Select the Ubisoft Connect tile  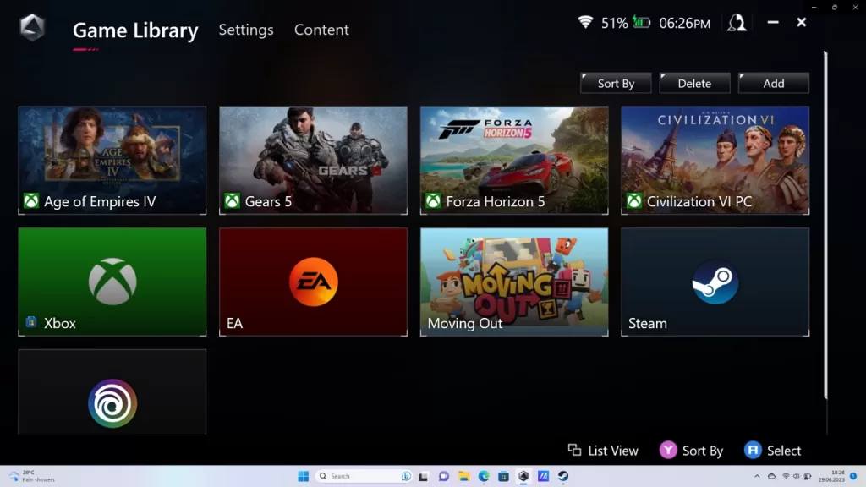tap(112, 391)
